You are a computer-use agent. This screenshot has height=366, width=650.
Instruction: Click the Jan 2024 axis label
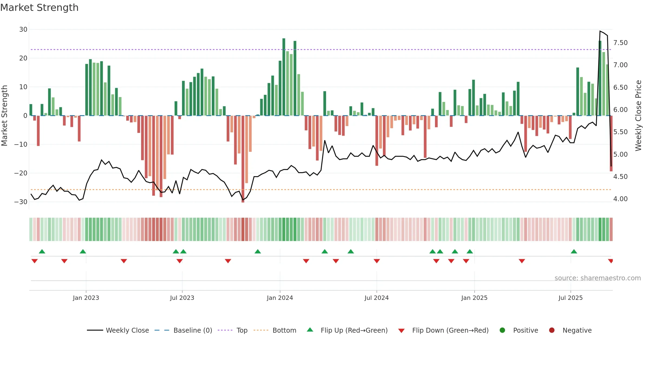point(280,298)
